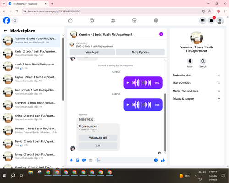The height and width of the screenshot is (183, 229).
Task: Open the Friends icon
Action: click(x=113, y=21)
